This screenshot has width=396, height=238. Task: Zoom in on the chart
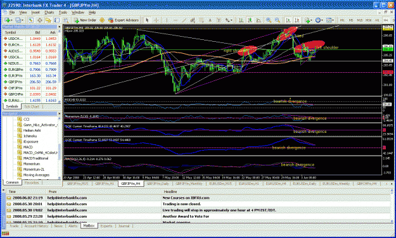269,20
